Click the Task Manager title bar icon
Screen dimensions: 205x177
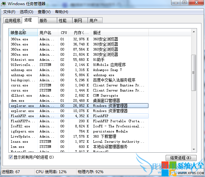4,4
